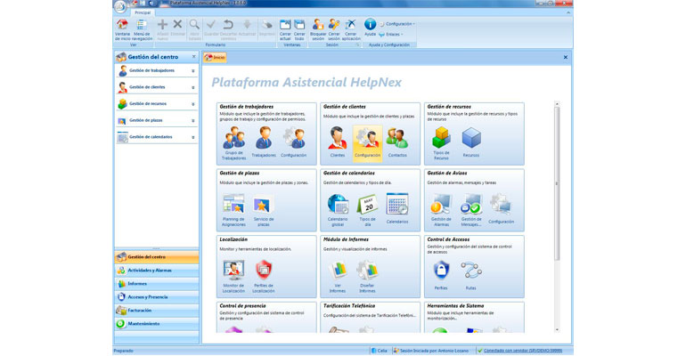
Task: Click Cerrar todo windows button
Action: (299, 29)
